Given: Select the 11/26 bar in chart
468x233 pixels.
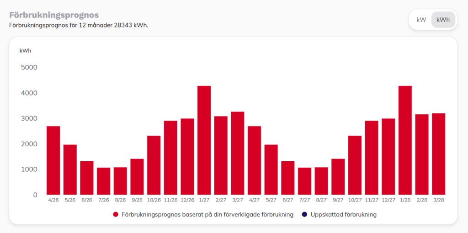Looking at the screenshot, I should [x=170, y=158].
